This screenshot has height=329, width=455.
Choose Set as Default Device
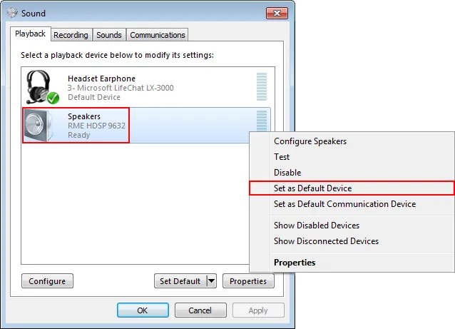pyautogui.click(x=312, y=188)
